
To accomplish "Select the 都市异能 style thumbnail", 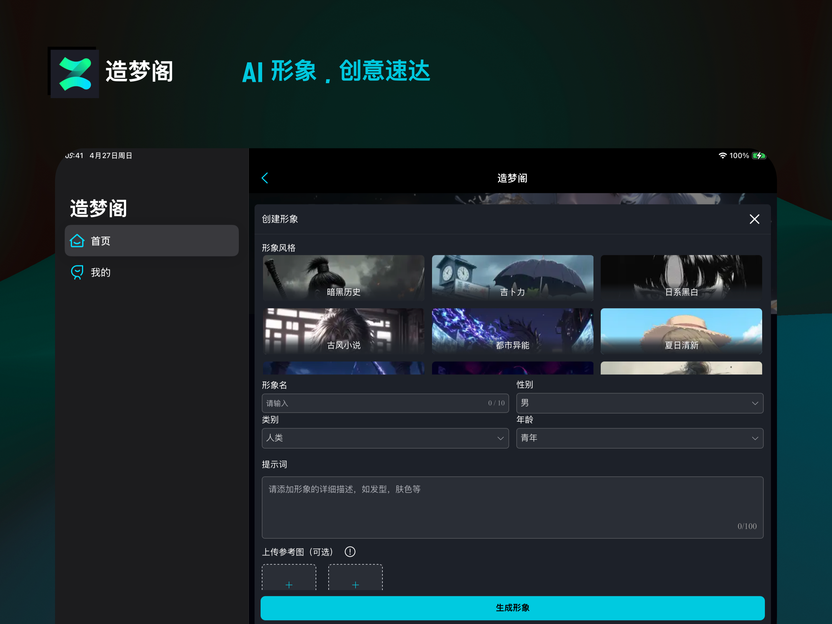I will point(512,331).
